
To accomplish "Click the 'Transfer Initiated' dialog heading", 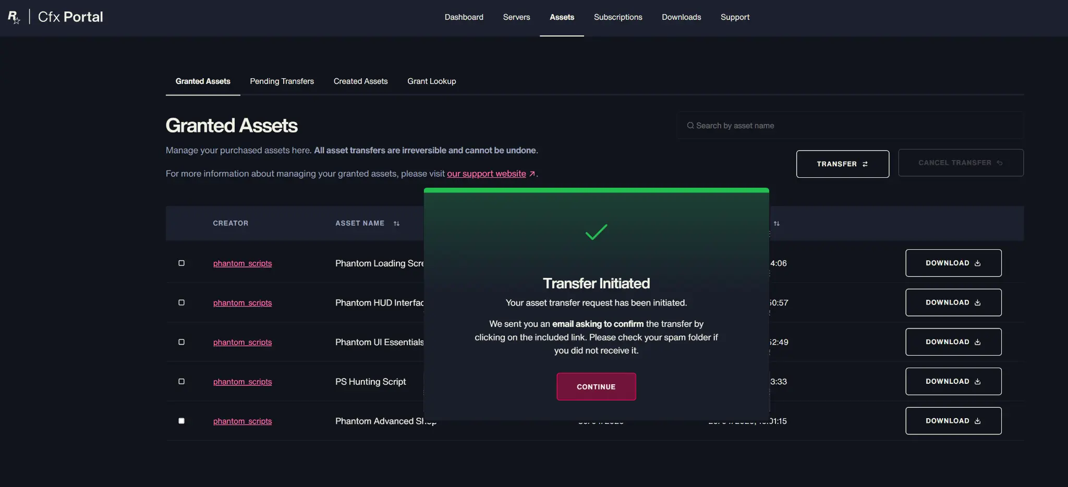I will click(x=597, y=283).
